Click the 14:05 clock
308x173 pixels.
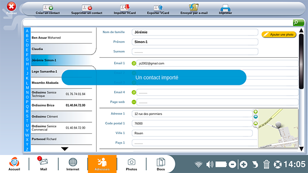click(294, 164)
